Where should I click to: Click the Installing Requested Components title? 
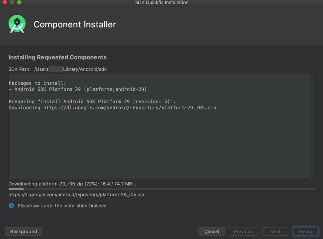coord(57,57)
